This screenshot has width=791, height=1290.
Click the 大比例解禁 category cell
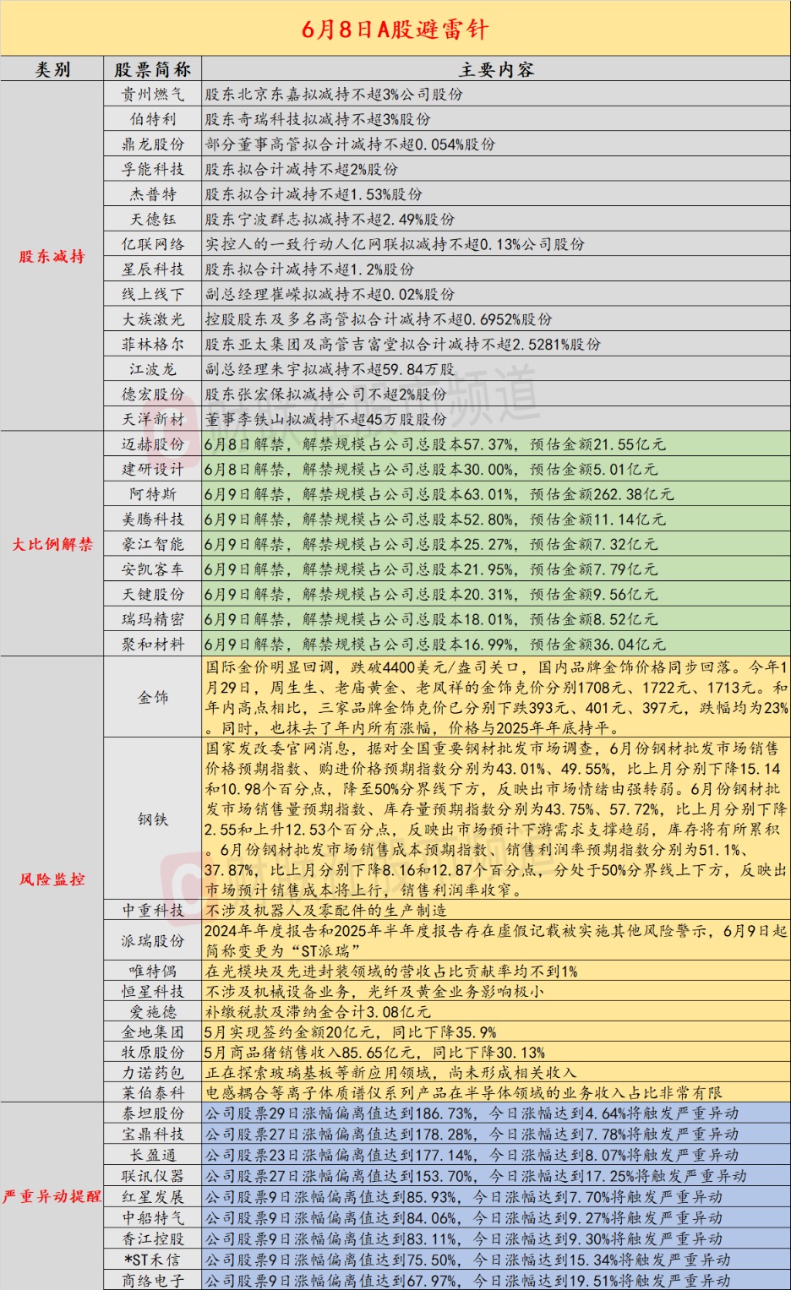(x=52, y=544)
